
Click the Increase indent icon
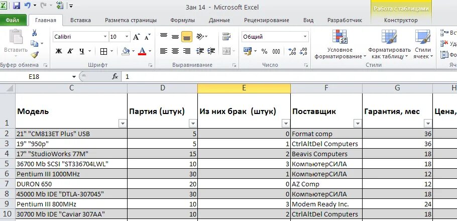click(x=211, y=51)
